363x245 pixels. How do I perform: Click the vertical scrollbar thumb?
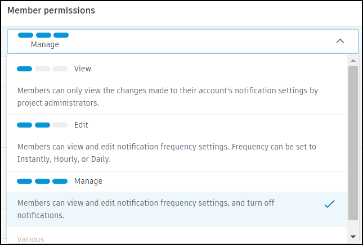point(353,140)
